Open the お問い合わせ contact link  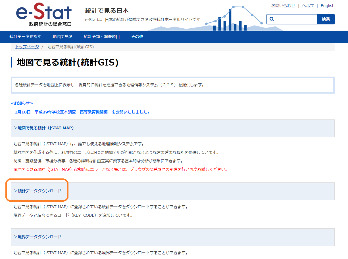[283, 6]
